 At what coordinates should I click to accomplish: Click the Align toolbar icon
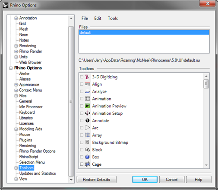pos(87,84)
